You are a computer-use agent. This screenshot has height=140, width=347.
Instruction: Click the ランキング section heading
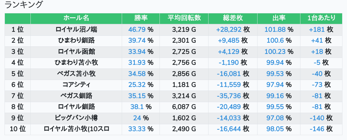24,5
